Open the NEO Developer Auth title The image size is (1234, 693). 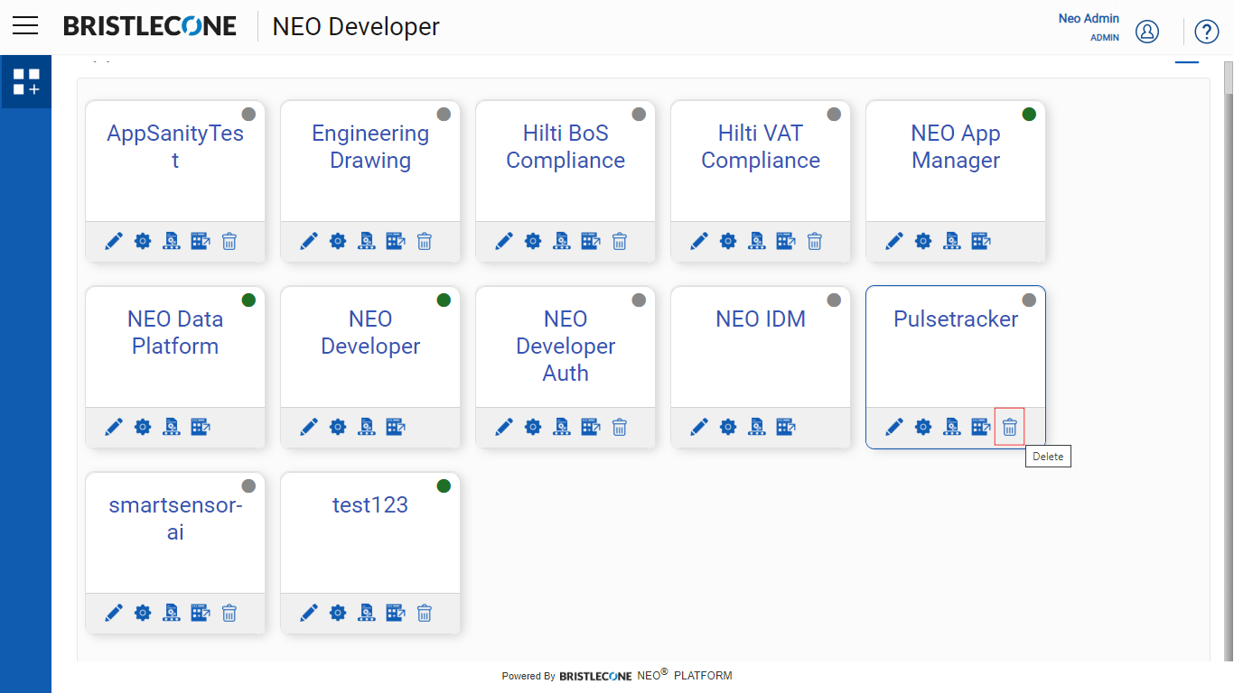pos(566,346)
